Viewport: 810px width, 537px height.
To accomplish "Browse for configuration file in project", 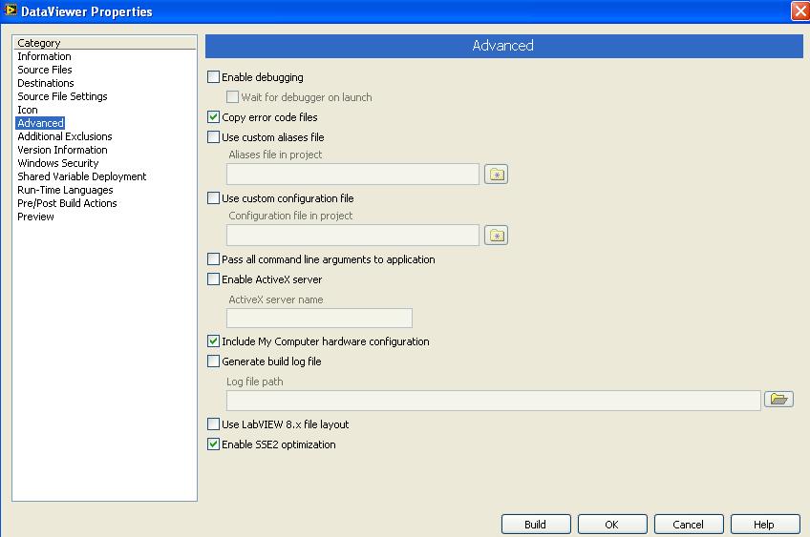I will point(496,236).
